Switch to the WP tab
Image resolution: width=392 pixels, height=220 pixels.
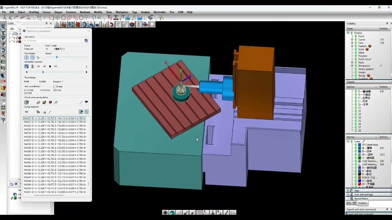click(354, 203)
